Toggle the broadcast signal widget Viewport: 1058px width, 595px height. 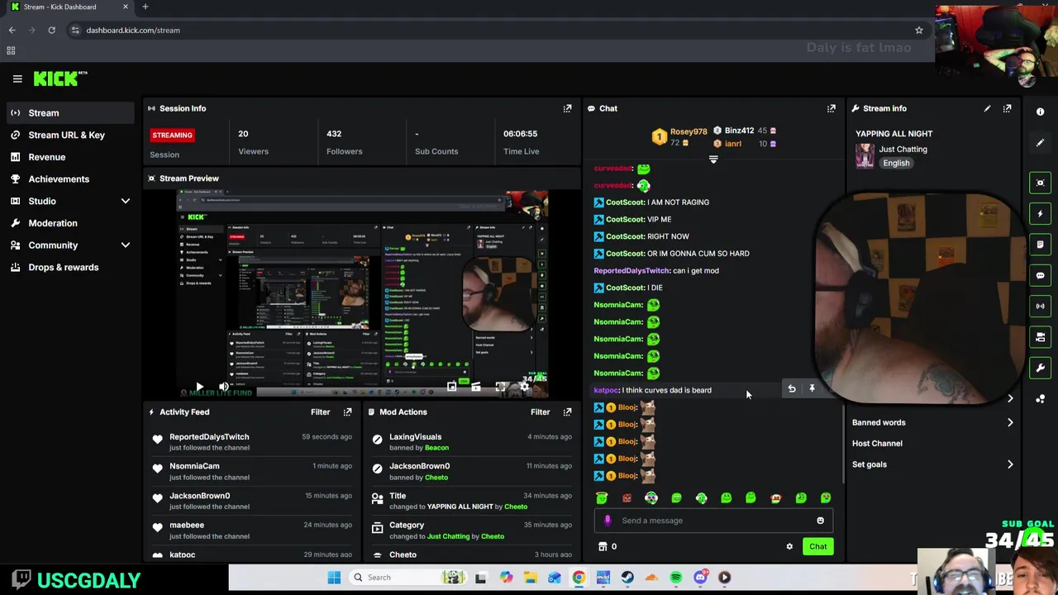pyautogui.click(x=1041, y=306)
